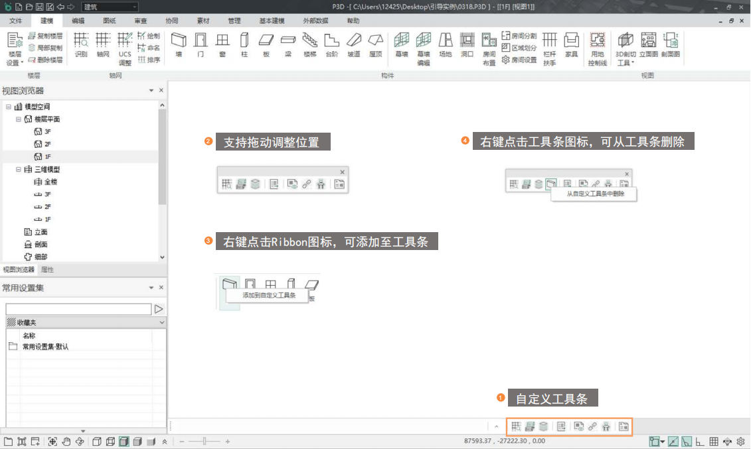
Task: Click the 洞口 (opening) tool icon
Action: point(467,44)
